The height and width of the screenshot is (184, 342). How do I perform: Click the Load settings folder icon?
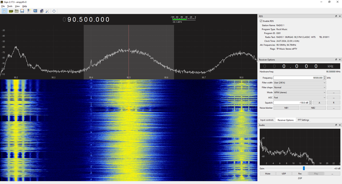17,11
